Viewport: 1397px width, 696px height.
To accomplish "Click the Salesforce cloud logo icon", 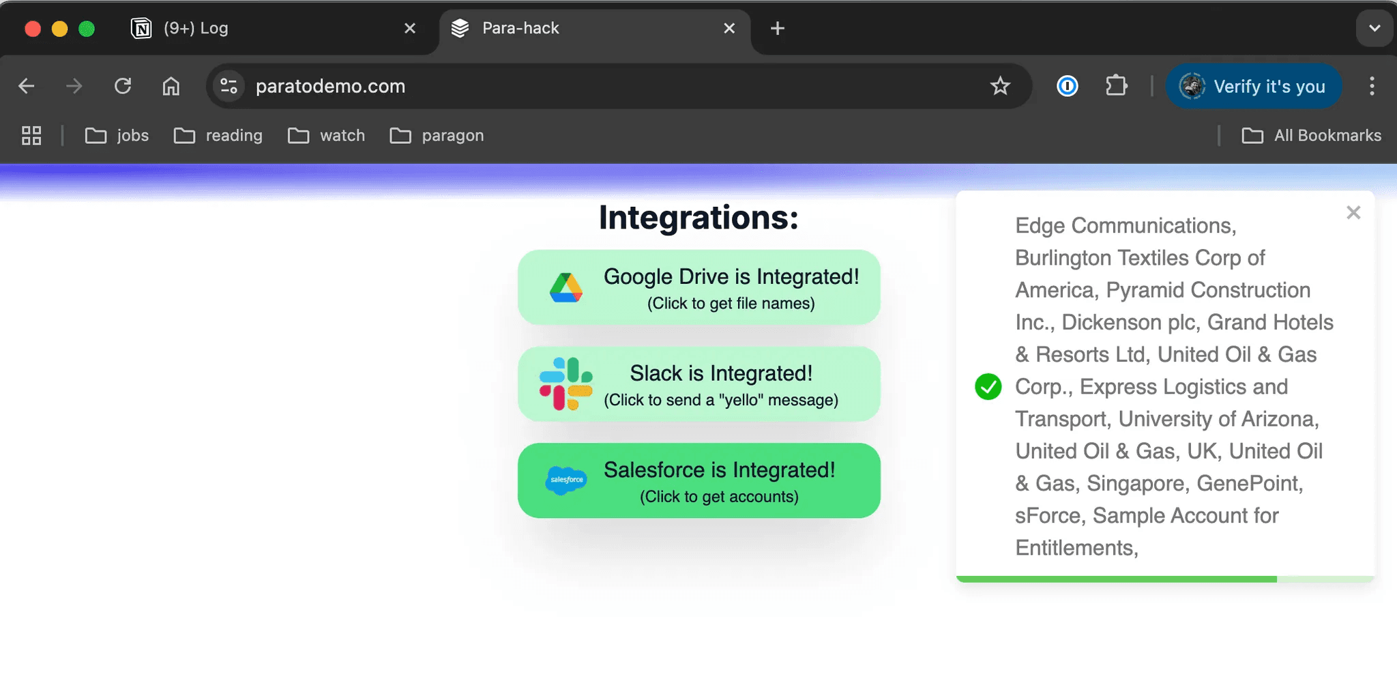I will tap(565, 480).
